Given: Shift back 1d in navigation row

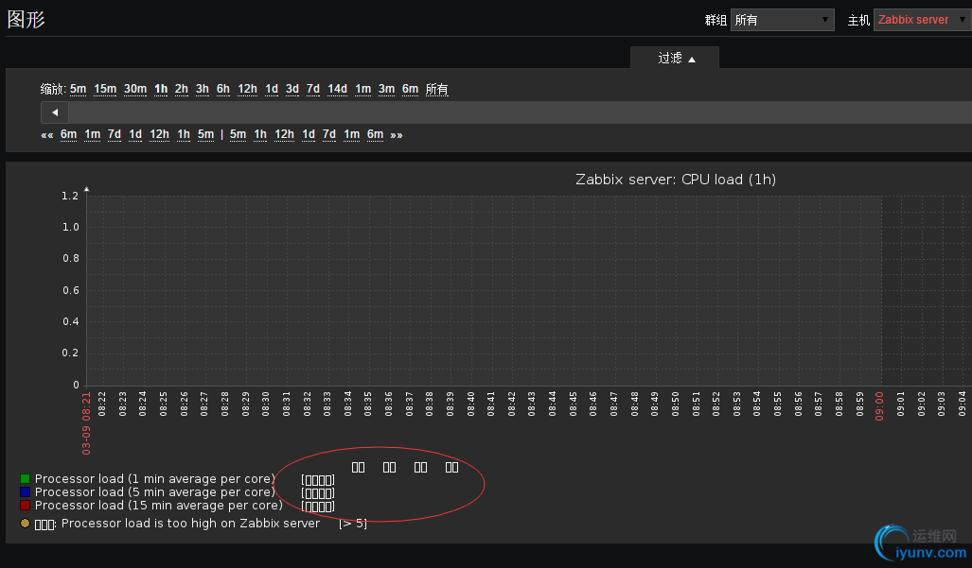Looking at the screenshot, I should coord(135,134).
